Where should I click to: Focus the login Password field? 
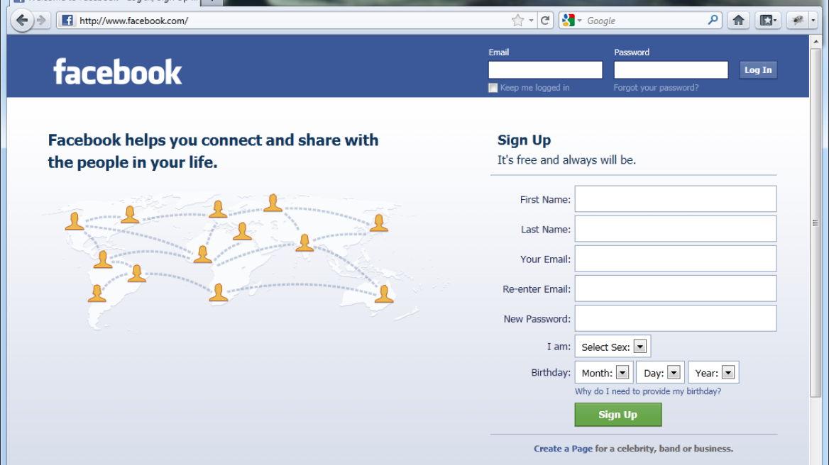click(671, 69)
